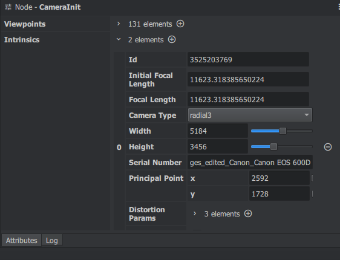This screenshot has height=260, width=340.
Task: Add a new element to Viewpoints
Action: tap(180, 24)
